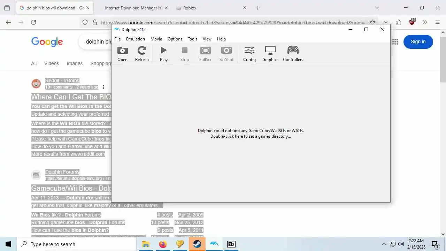Select the Videos search filter
This screenshot has height=251, width=446.
[x=52, y=63]
